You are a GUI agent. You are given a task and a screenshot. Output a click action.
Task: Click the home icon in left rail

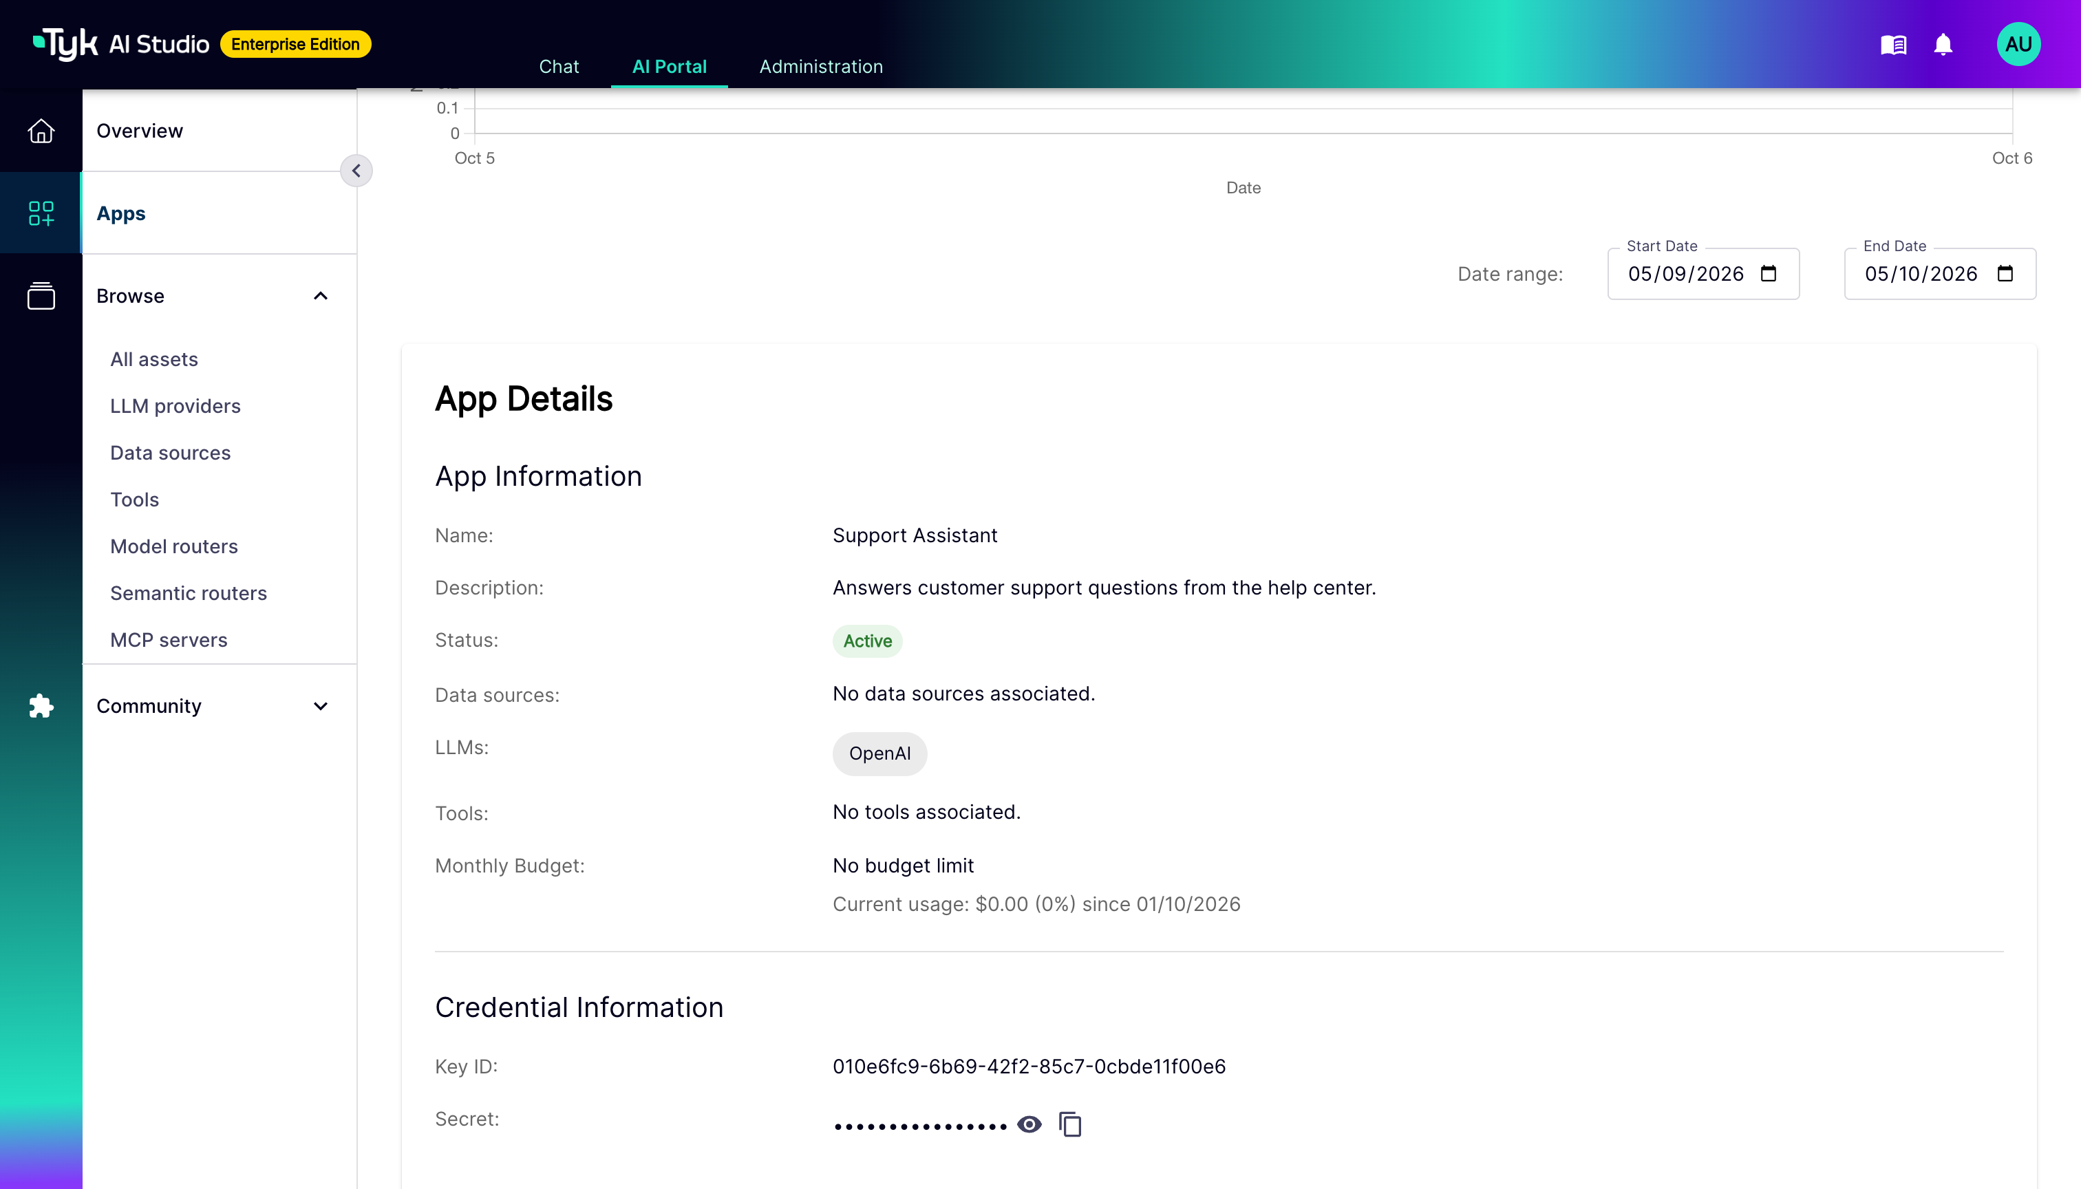pyautogui.click(x=41, y=131)
